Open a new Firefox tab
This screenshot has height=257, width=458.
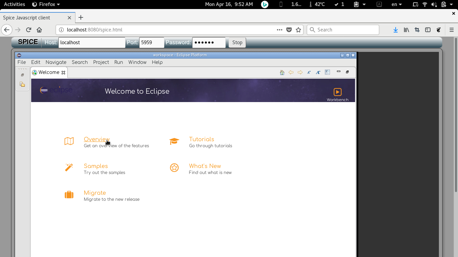pos(81,17)
